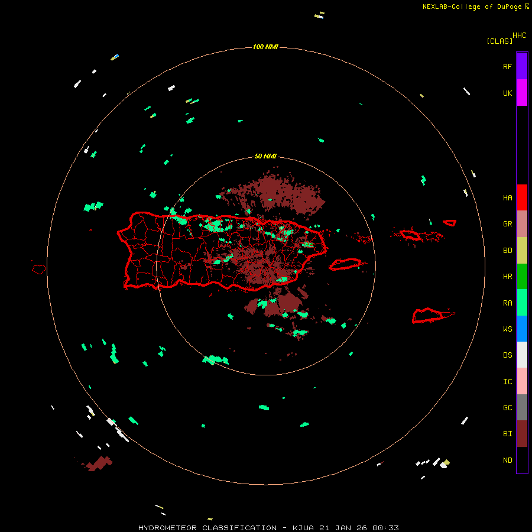Click the HA red legend swatch
Screen dimensions: 532x532
click(x=522, y=197)
